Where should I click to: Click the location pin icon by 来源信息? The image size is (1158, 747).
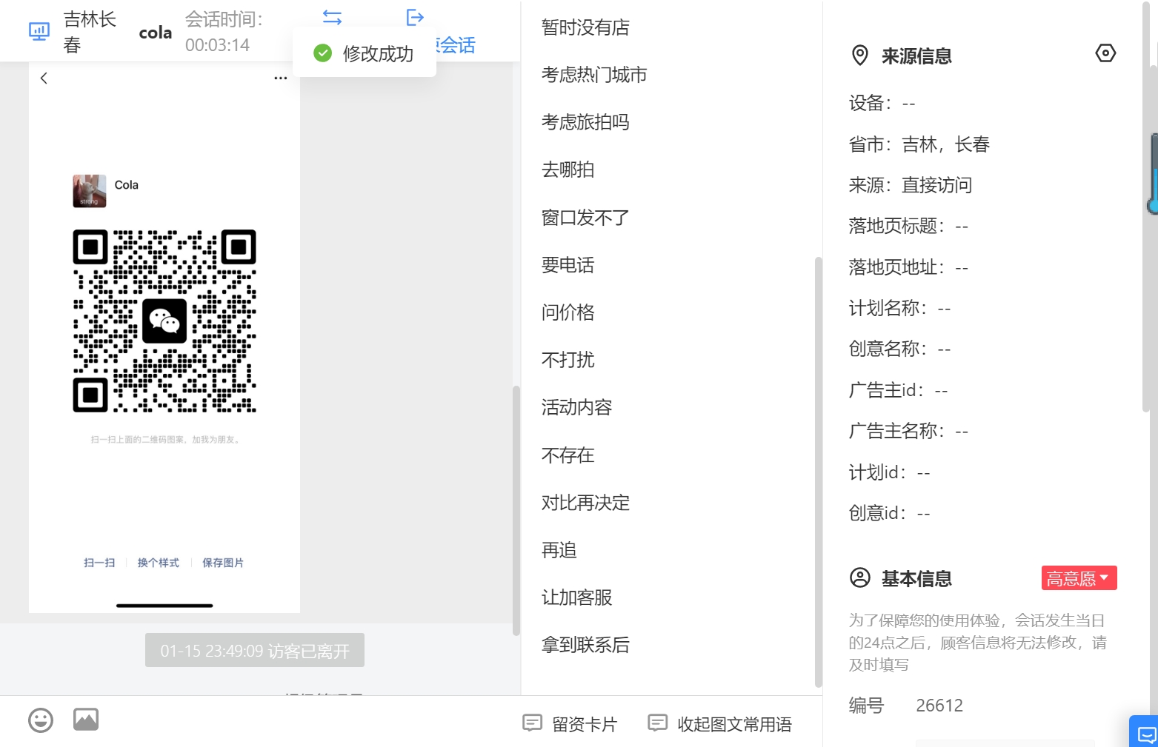click(860, 56)
